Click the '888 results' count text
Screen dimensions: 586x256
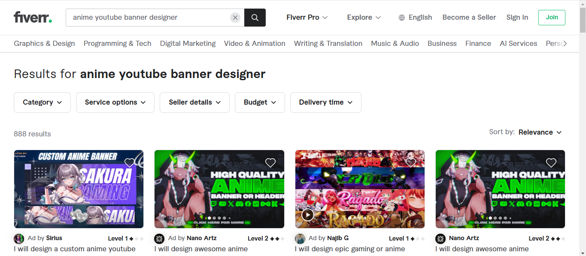(x=32, y=134)
